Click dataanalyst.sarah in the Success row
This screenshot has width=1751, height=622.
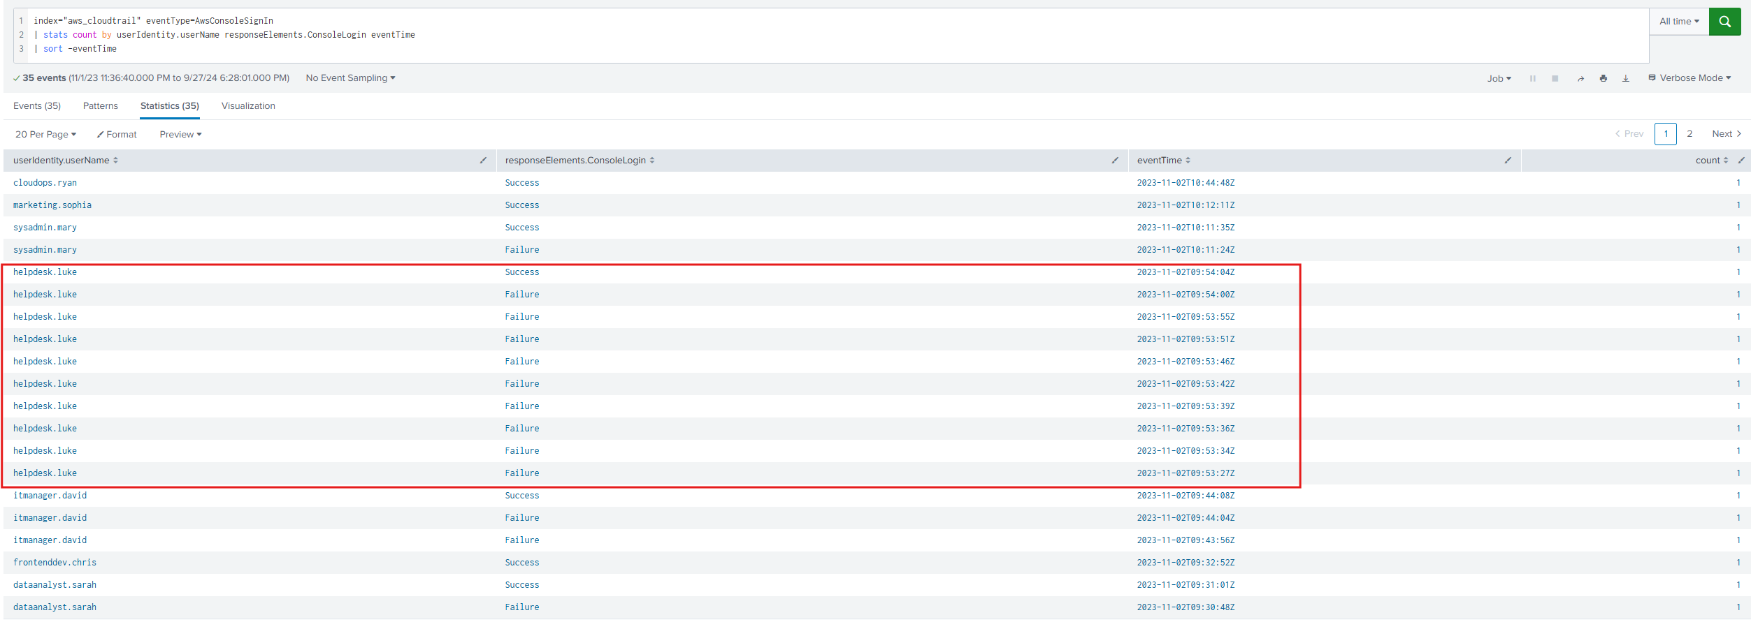tap(55, 585)
